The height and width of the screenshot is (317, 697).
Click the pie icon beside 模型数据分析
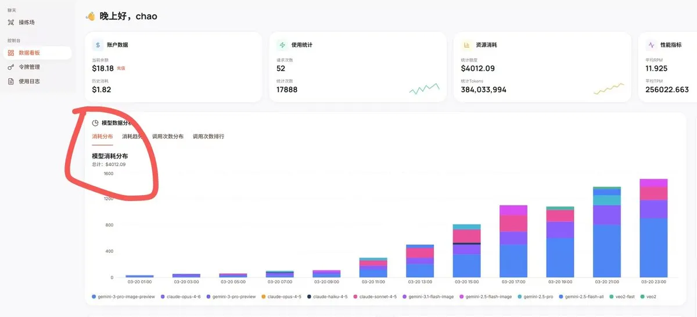click(x=95, y=123)
